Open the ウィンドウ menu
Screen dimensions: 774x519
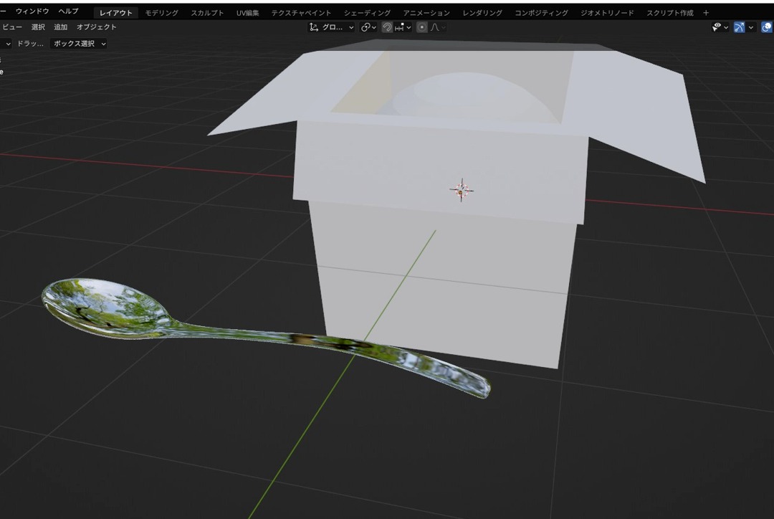tap(32, 11)
